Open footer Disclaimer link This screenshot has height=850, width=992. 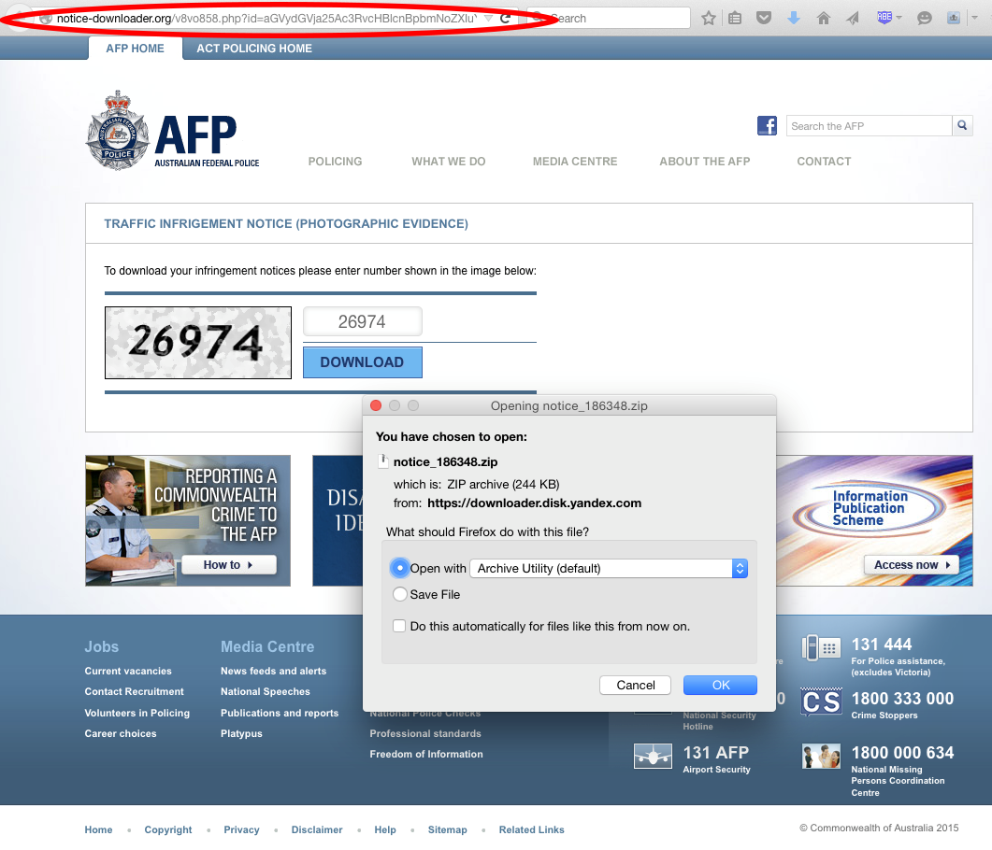click(x=316, y=829)
